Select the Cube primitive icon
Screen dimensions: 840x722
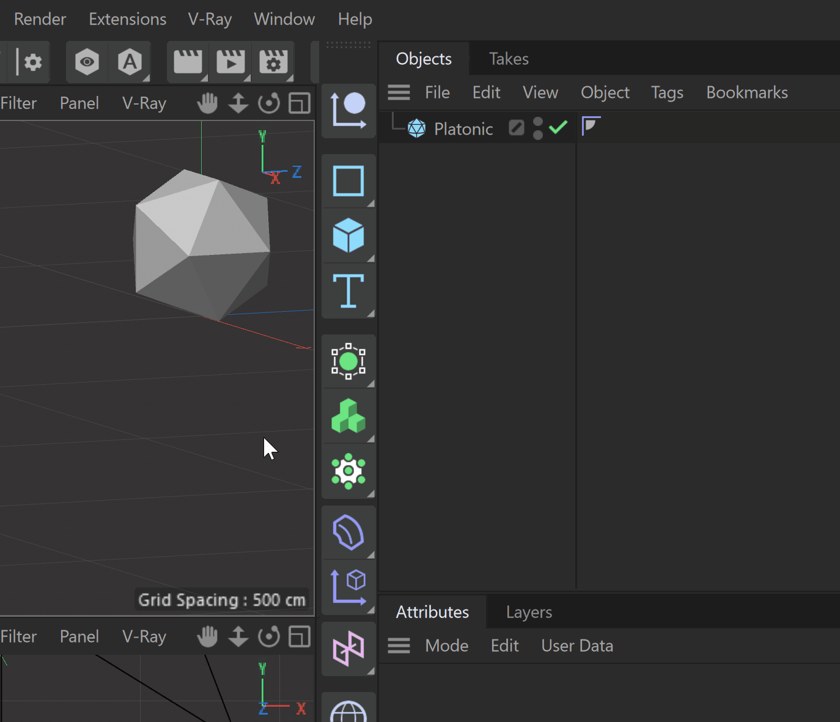click(x=348, y=235)
